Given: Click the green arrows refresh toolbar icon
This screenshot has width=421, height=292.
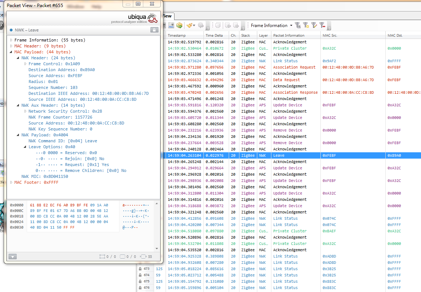Looking at the screenshot, I should (180, 26).
